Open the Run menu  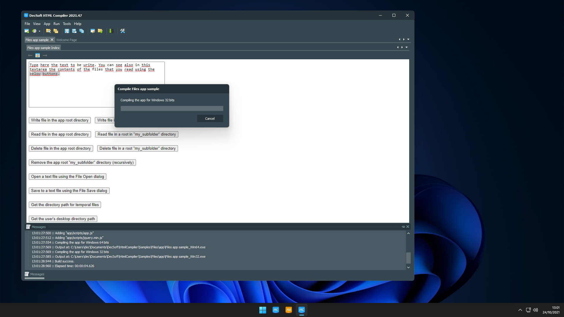(x=56, y=24)
